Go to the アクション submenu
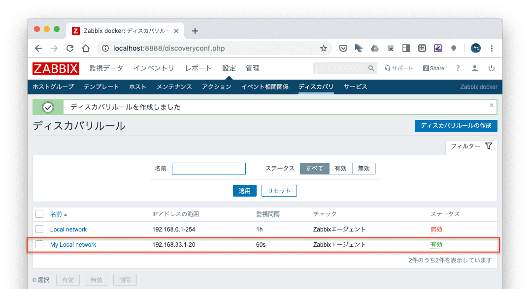This screenshot has width=530, height=289. coord(217,87)
